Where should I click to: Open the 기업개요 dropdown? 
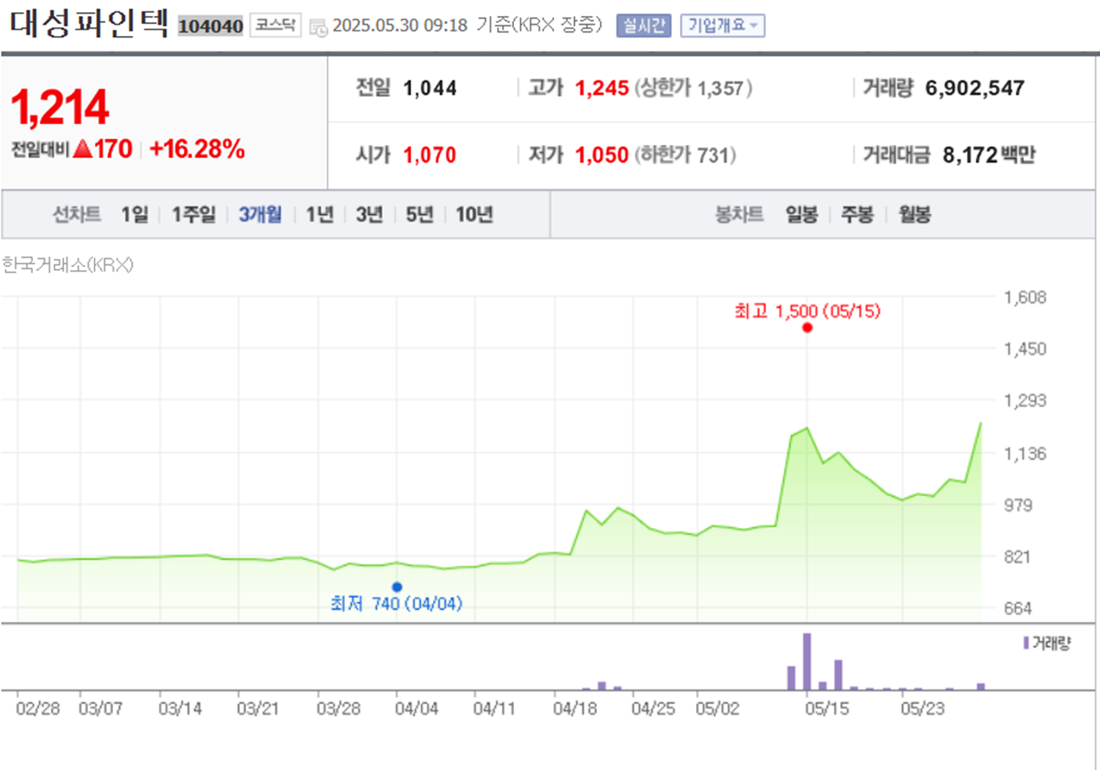click(722, 26)
